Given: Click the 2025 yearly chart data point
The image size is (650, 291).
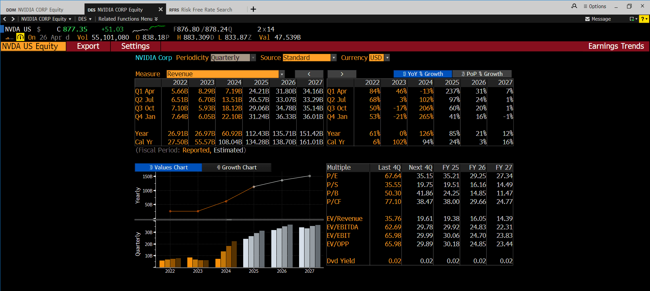Looking at the screenshot, I should (254, 187).
